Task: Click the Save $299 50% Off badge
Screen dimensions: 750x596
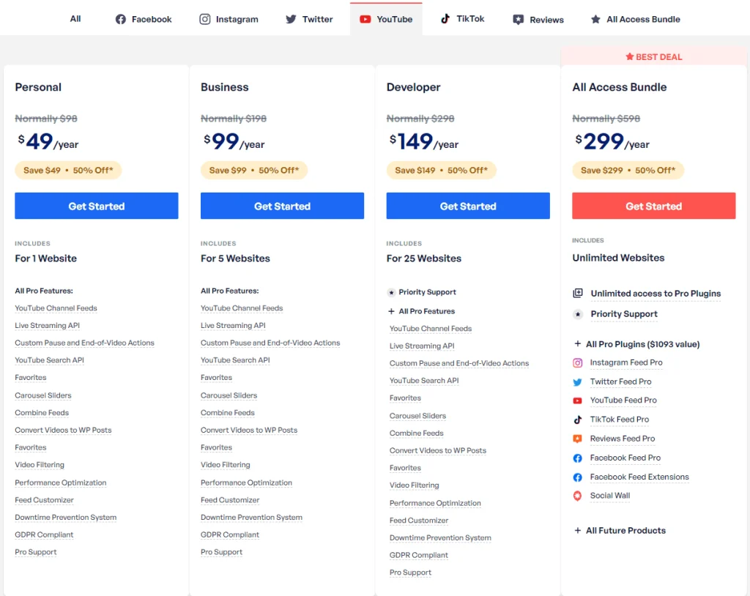Action: point(628,168)
